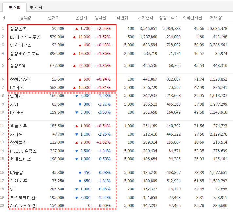Select NAVER change rate -3.63%
Viewport: 233px width, 212px height.
(104, 112)
